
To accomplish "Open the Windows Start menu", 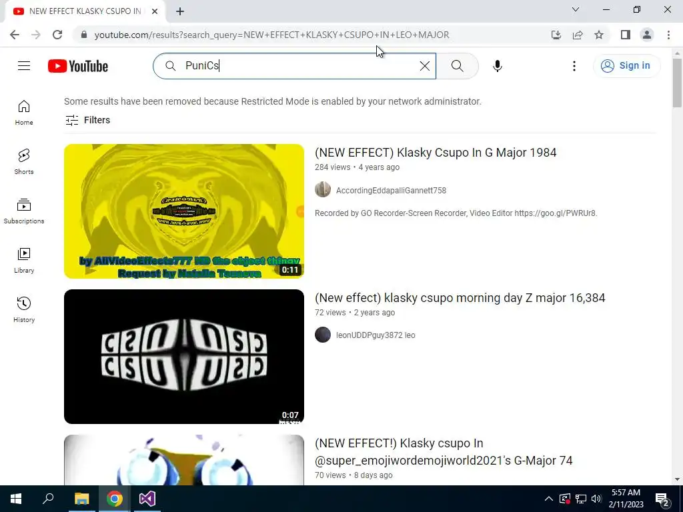I will coord(16,499).
